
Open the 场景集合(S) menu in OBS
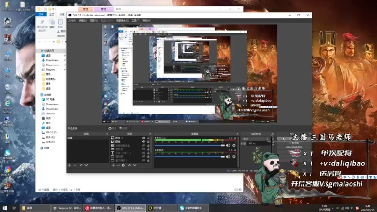click(123, 21)
